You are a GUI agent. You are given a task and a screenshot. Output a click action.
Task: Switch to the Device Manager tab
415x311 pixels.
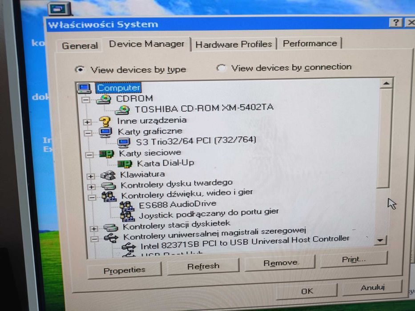pyautogui.click(x=147, y=44)
